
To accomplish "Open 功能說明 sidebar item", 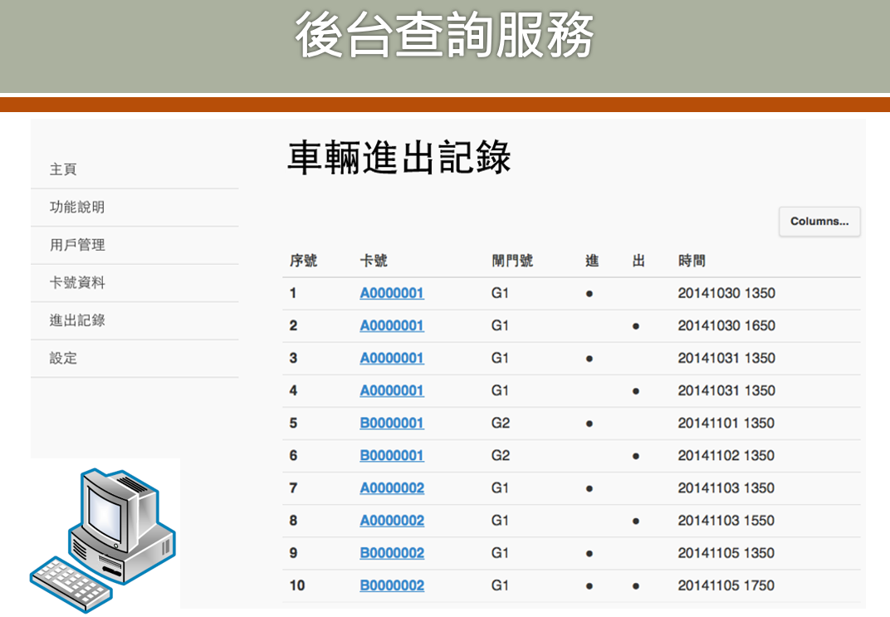I will tap(77, 208).
